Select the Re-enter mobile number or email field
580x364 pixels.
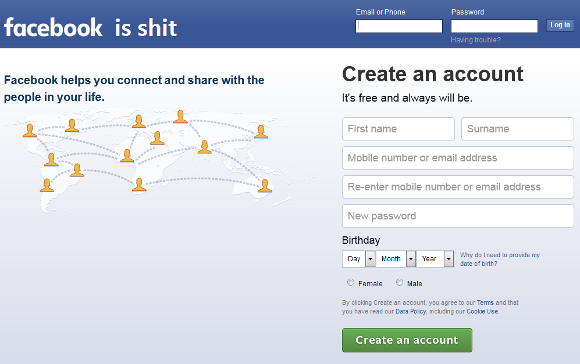(x=458, y=187)
